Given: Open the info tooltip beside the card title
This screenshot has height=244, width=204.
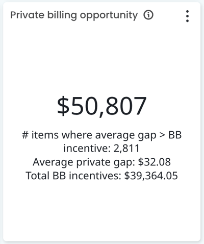Looking at the screenshot, I should pyautogui.click(x=148, y=15).
